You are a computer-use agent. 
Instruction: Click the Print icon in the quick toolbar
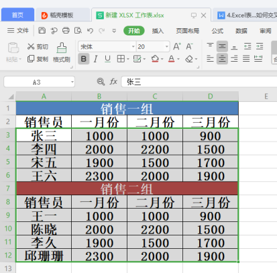[66, 30]
